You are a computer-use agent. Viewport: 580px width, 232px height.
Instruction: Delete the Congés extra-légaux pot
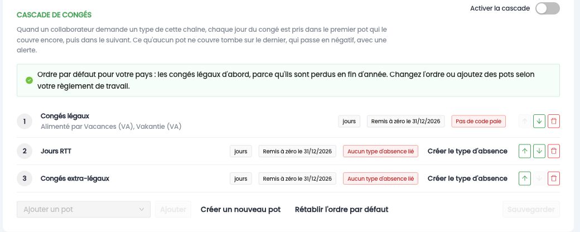coord(554,178)
